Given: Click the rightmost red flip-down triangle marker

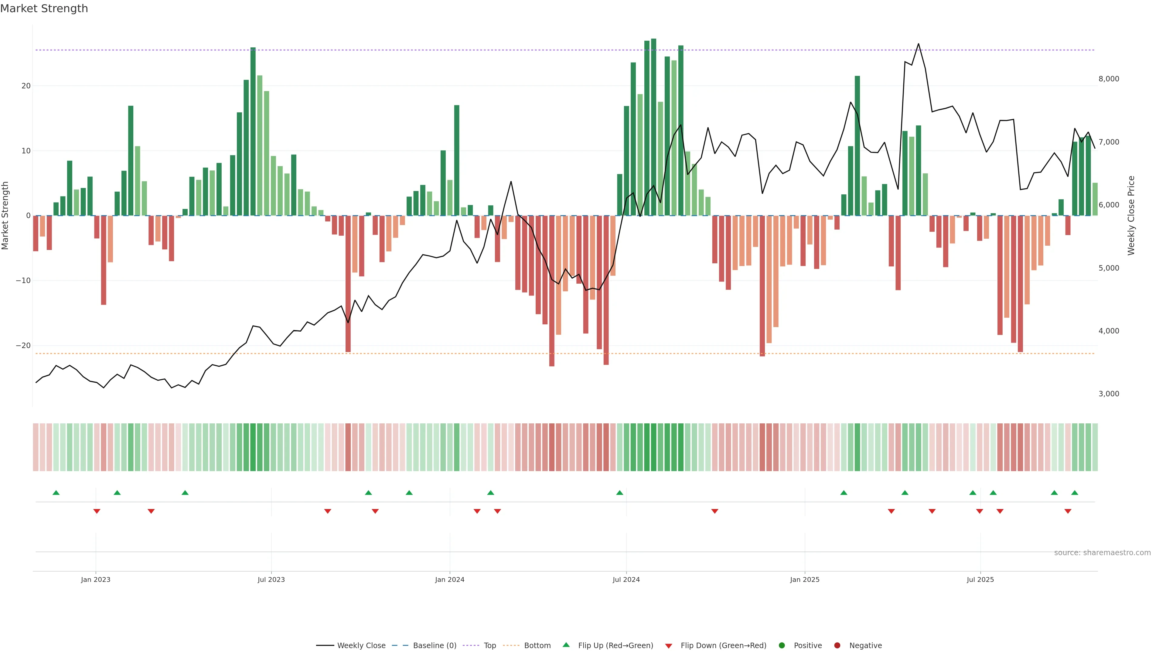Looking at the screenshot, I should point(1068,511).
